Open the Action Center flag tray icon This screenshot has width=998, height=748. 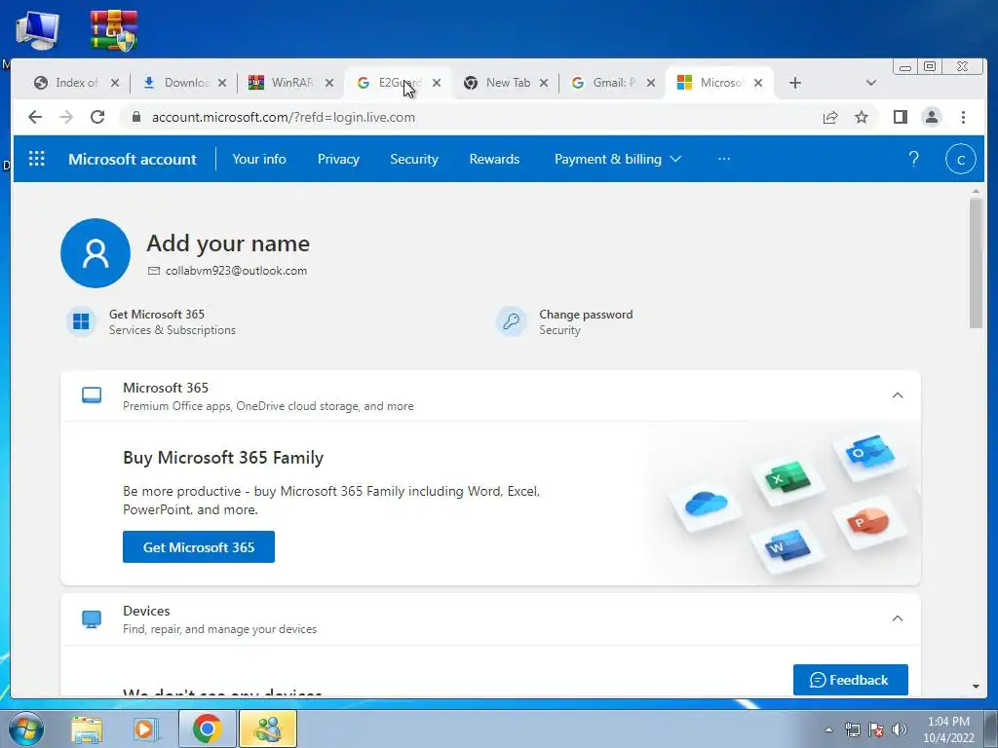pos(876,729)
